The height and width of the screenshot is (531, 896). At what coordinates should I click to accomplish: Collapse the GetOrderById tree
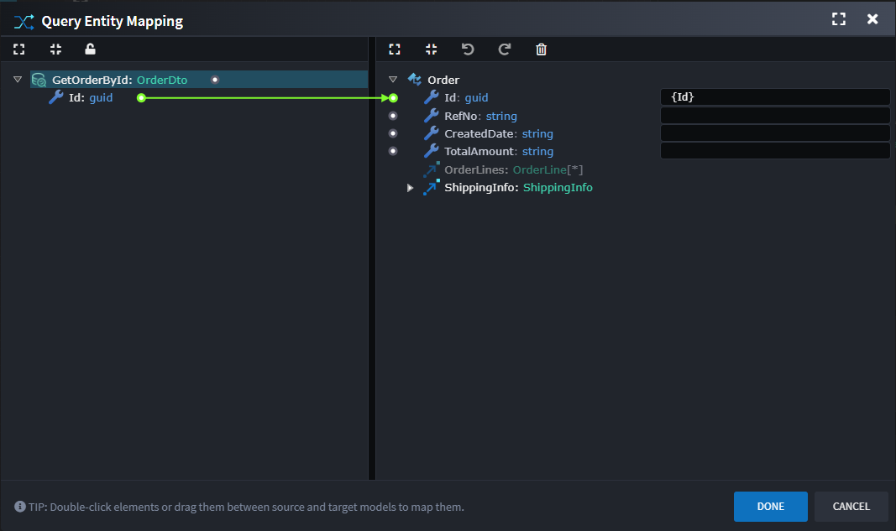point(17,79)
